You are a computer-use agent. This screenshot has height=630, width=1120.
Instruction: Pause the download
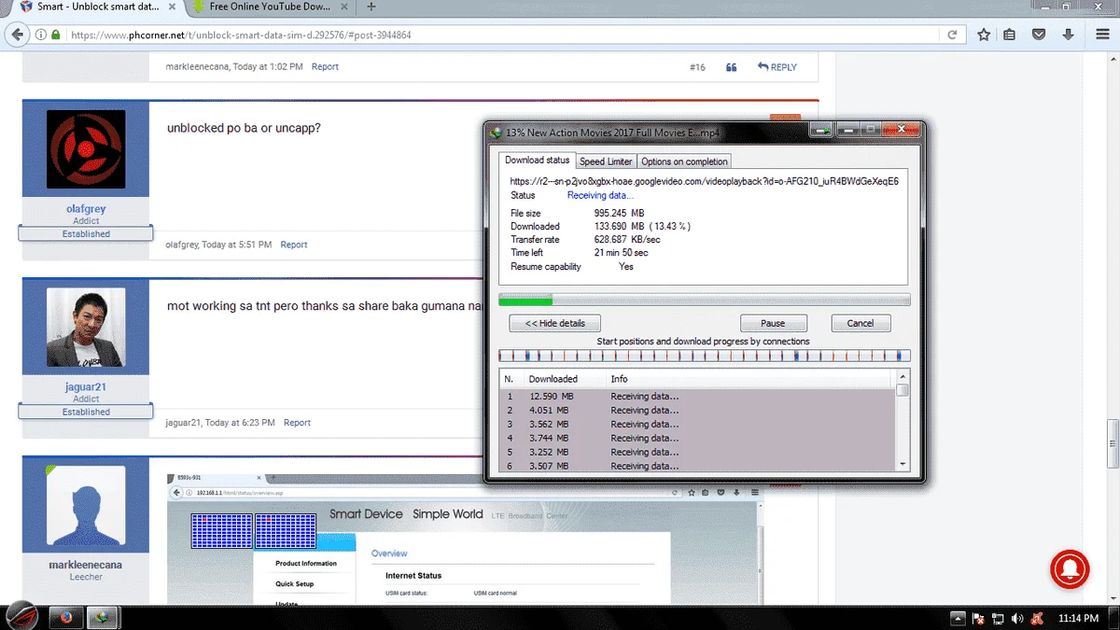[773, 323]
